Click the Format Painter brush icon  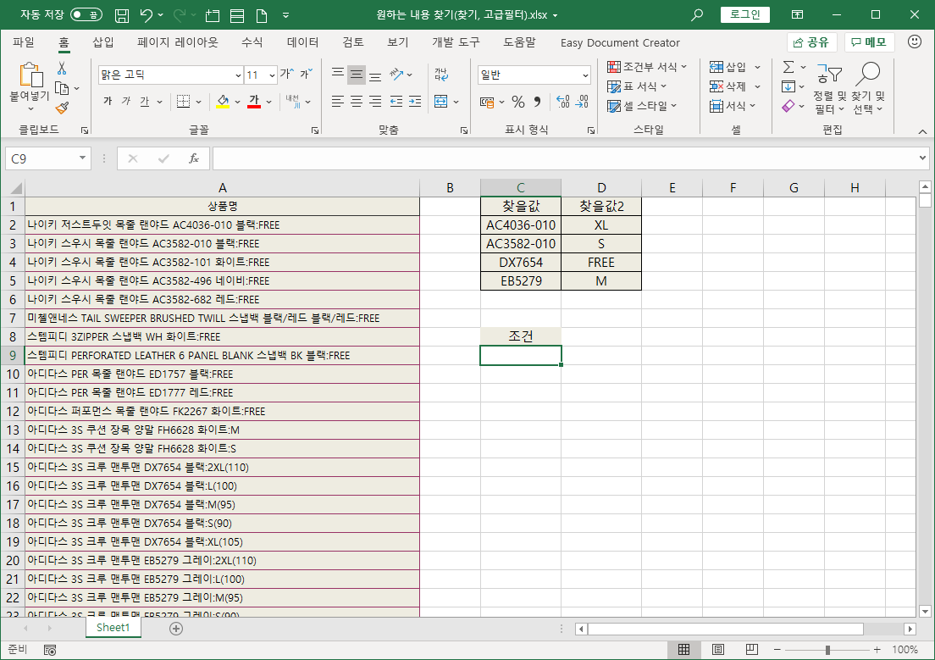(x=62, y=108)
